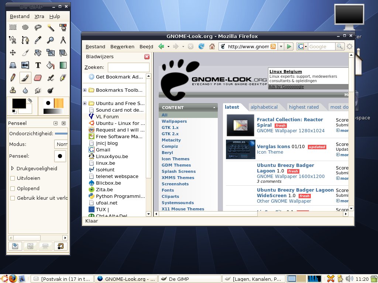Open the Back button history dropdown arrow

coord(168,46)
